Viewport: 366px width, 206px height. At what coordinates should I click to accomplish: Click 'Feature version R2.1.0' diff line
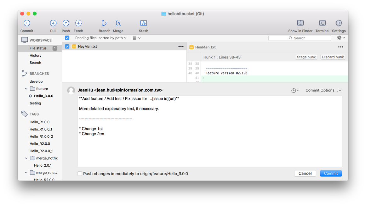(226, 73)
